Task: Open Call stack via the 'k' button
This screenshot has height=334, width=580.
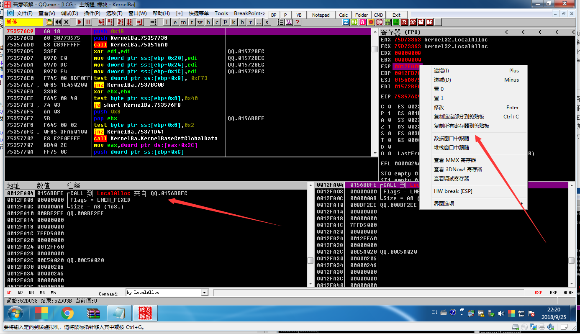Action: tap(234, 22)
